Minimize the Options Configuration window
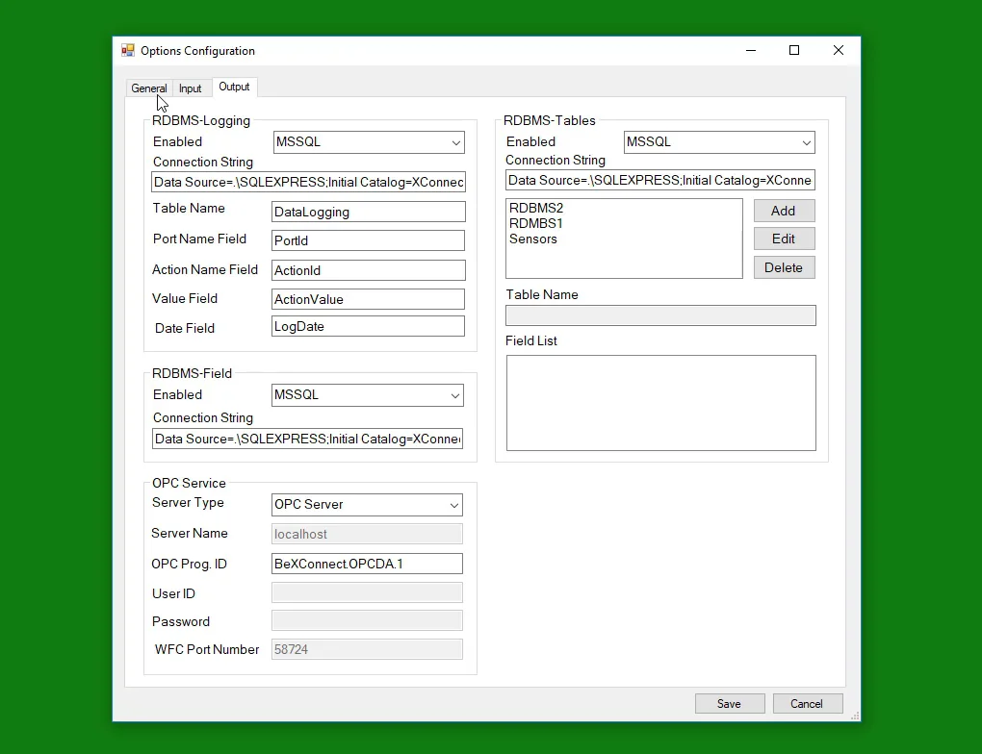 751,51
